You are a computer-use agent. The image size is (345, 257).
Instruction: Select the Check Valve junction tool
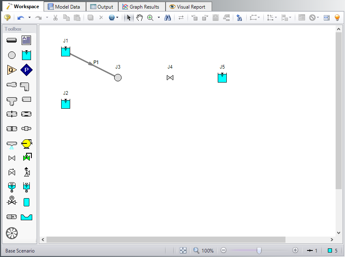click(x=12, y=172)
